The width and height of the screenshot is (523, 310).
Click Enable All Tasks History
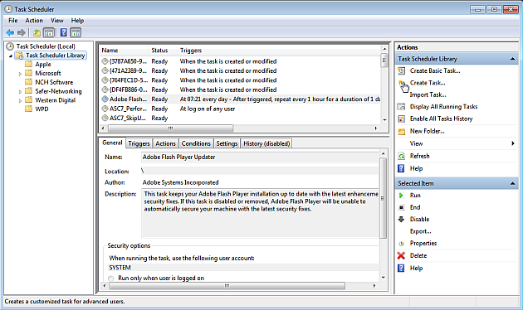click(x=441, y=119)
